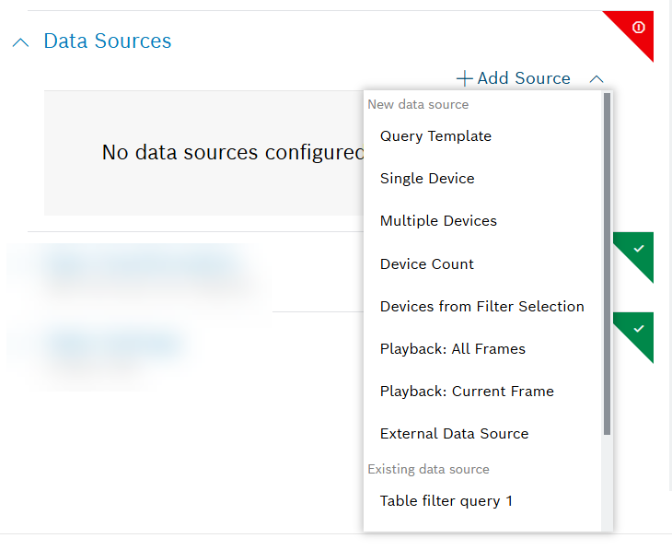Select the Device Count entry

click(x=427, y=263)
